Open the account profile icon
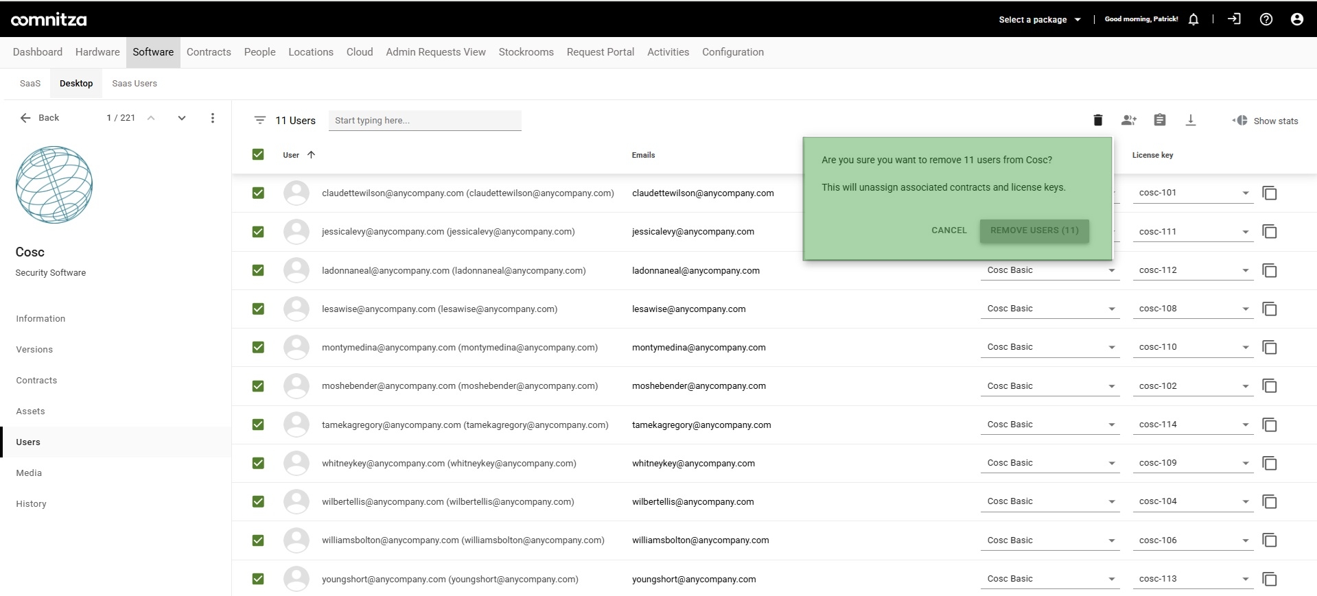The width and height of the screenshot is (1317, 596). click(x=1297, y=19)
